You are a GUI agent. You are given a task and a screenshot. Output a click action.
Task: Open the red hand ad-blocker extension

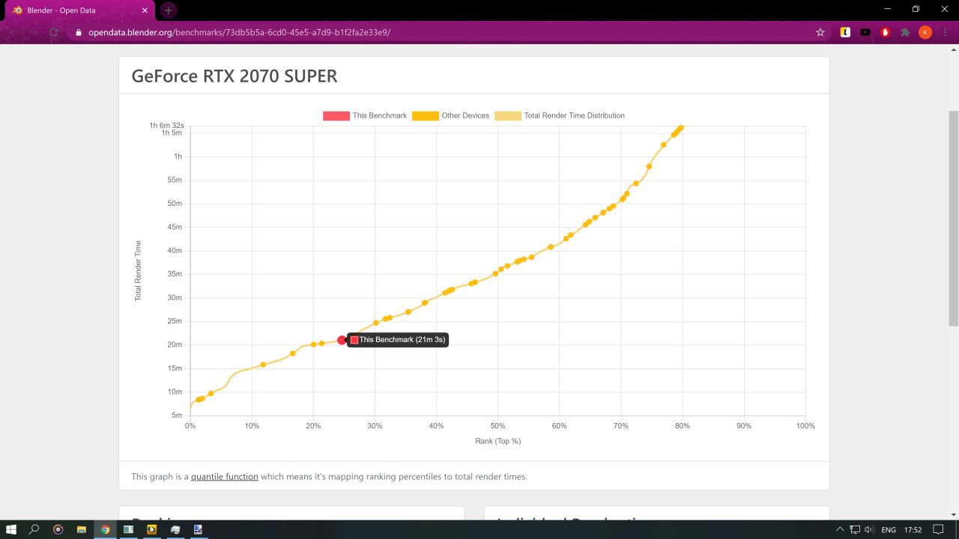pos(886,32)
